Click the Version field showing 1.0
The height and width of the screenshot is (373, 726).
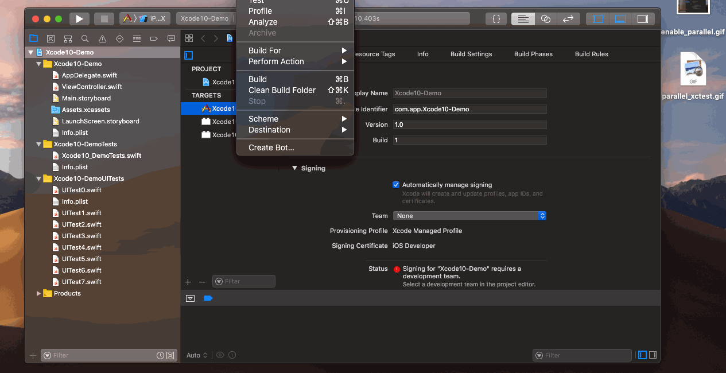click(x=469, y=125)
